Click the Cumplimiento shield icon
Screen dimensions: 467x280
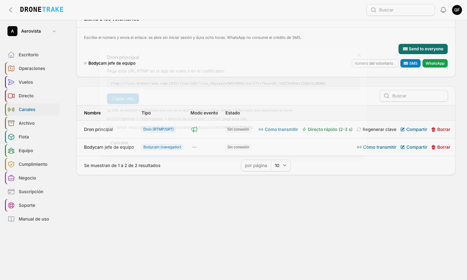(x=11, y=164)
